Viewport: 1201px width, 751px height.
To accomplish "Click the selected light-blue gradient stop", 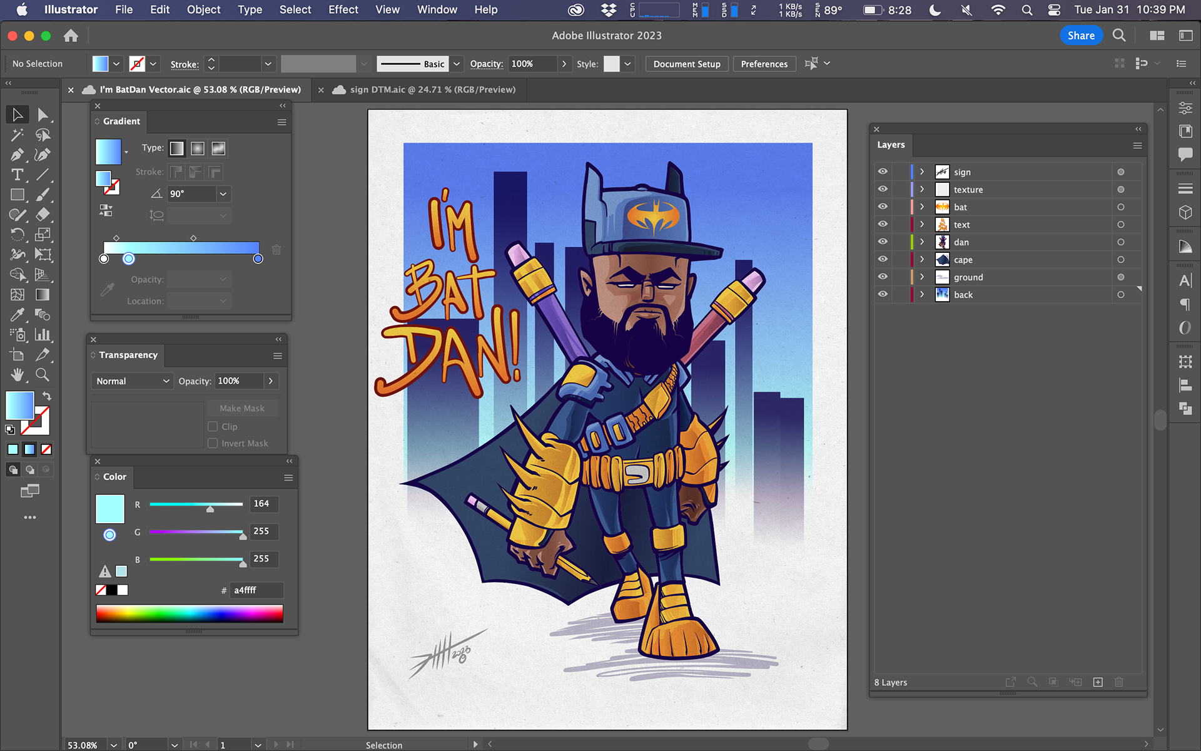I will (x=129, y=258).
